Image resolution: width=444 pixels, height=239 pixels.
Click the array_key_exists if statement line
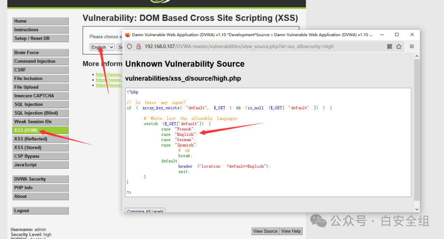point(229,108)
